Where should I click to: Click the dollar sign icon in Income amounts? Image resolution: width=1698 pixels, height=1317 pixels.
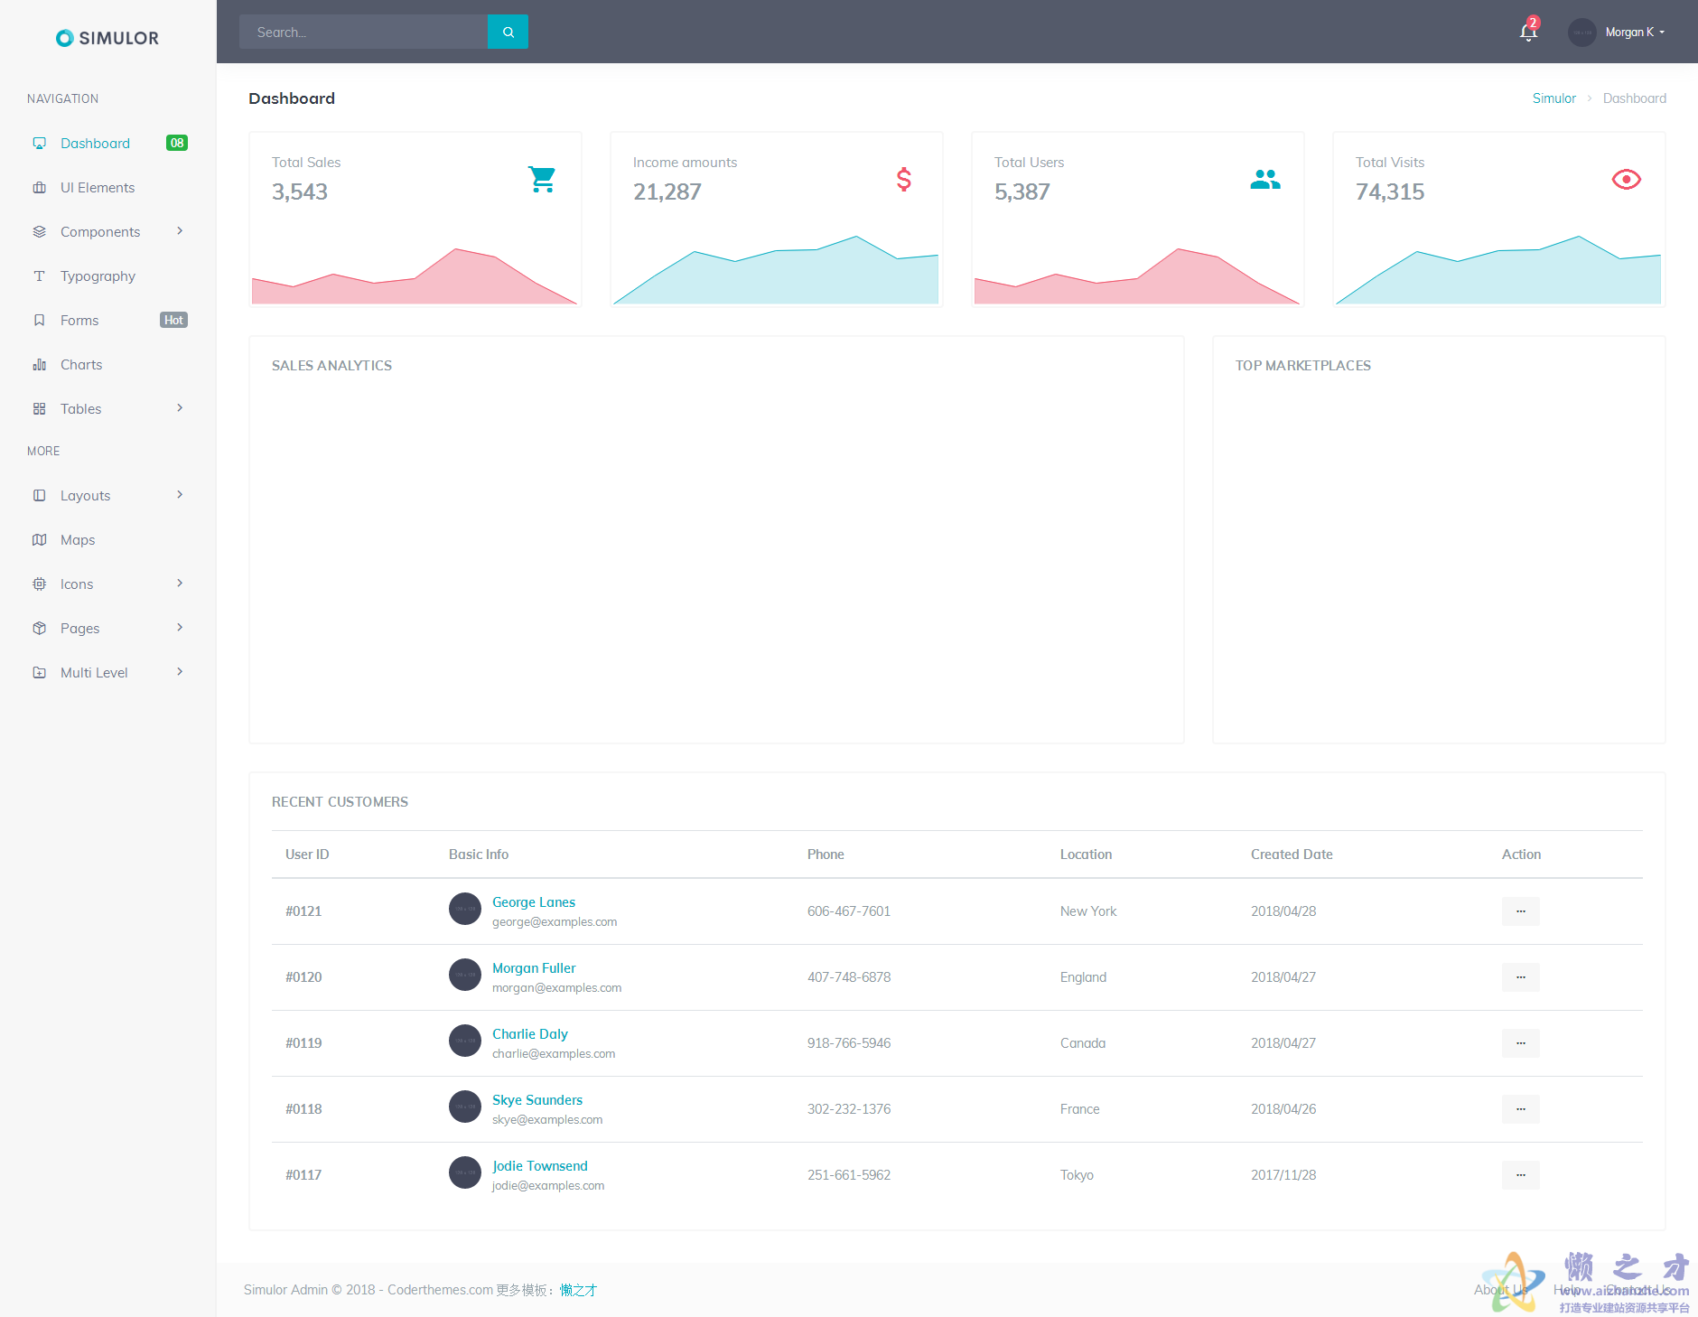pyautogui.click(x=903, y=179)
